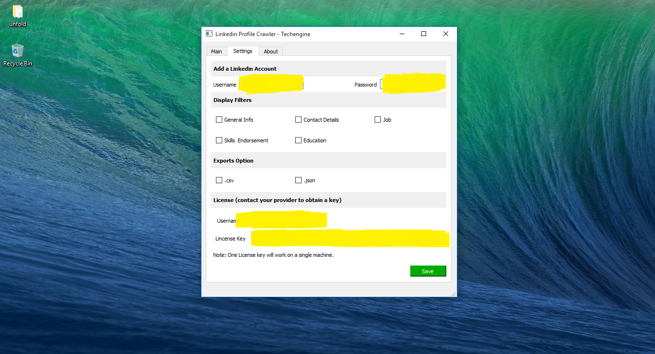The image size is (655, 354).
Task: Focus the LinkedIn Password input field
Action: point(413,85)
